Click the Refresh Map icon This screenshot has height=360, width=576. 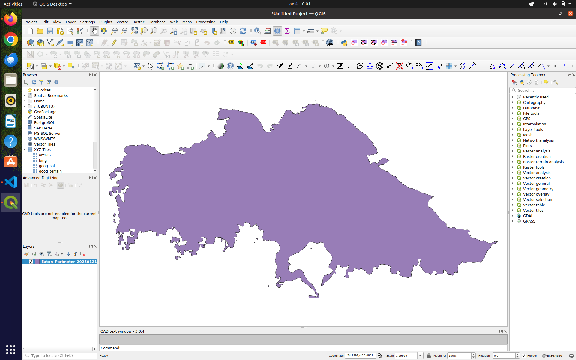pyautogui.click(x=243, y=31)
